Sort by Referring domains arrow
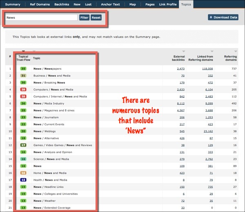245x212 pixels. pos(236,51)
